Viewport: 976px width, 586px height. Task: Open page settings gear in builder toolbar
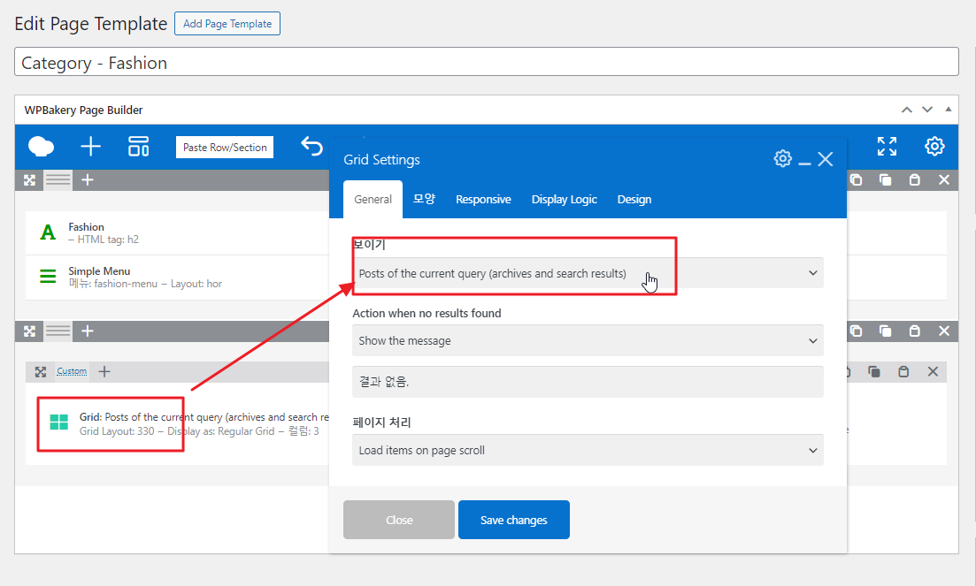click(934, 147)
